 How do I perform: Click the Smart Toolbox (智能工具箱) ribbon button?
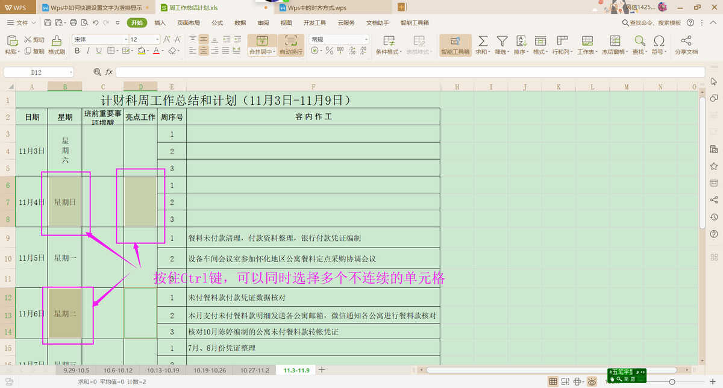tap(455, 45)
